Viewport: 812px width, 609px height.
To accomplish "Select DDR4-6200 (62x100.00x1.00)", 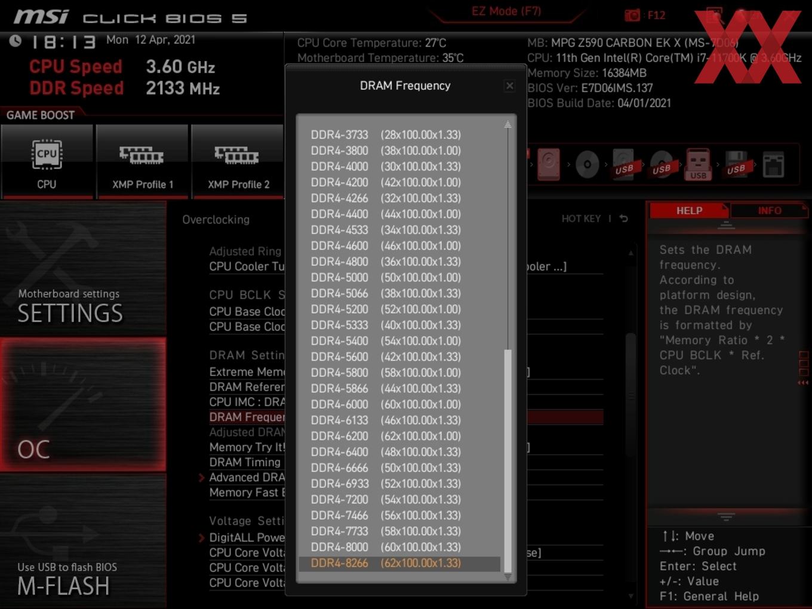I will tap(399, 436).
